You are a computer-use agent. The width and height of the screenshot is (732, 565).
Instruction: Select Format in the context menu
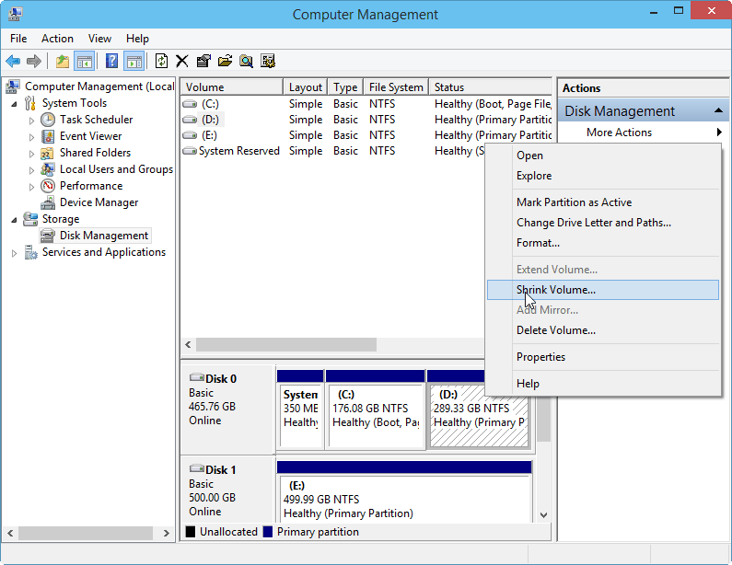click(x=538, y=243)
